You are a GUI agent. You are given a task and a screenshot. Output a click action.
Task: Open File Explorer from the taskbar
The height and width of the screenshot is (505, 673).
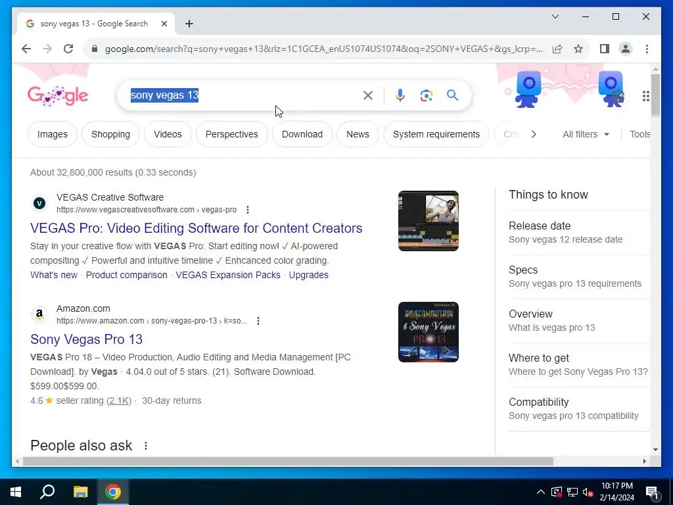click(x=80, y=492)
